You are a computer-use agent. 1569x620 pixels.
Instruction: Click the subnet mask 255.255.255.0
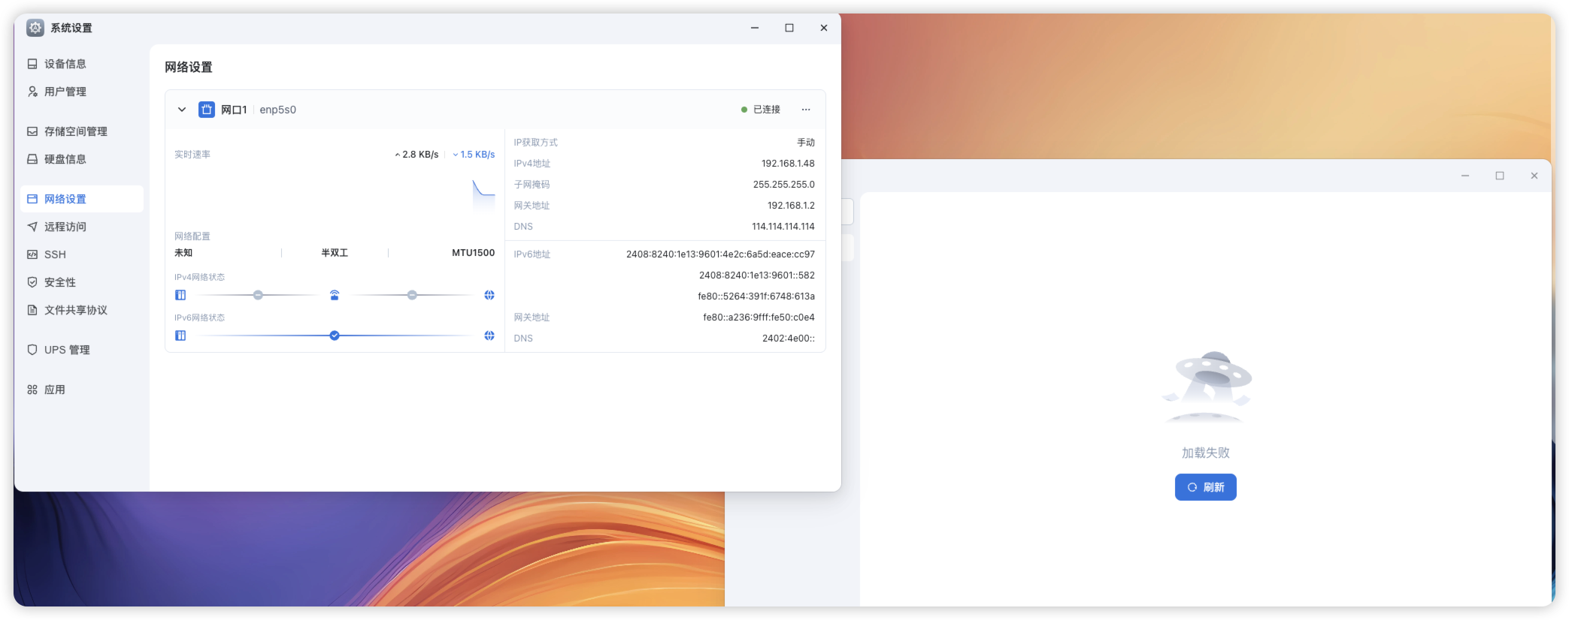[x=784, y=185]
